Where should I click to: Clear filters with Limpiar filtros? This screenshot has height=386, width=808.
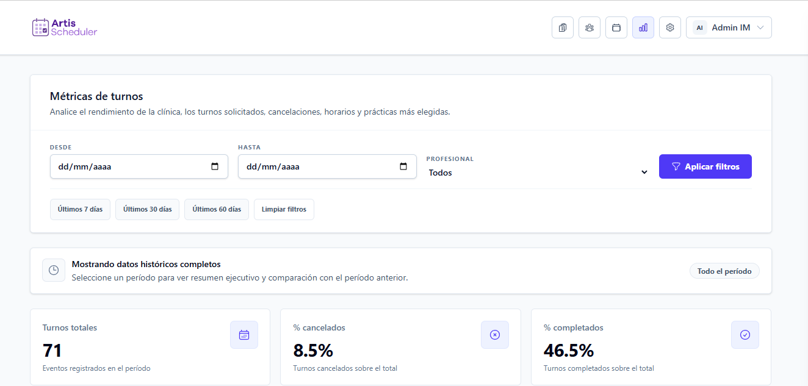(284, 209)
